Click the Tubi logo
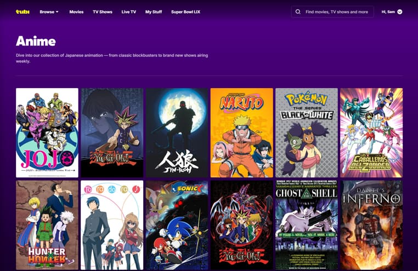The image size is (418, 271). [x=22, y=11]
